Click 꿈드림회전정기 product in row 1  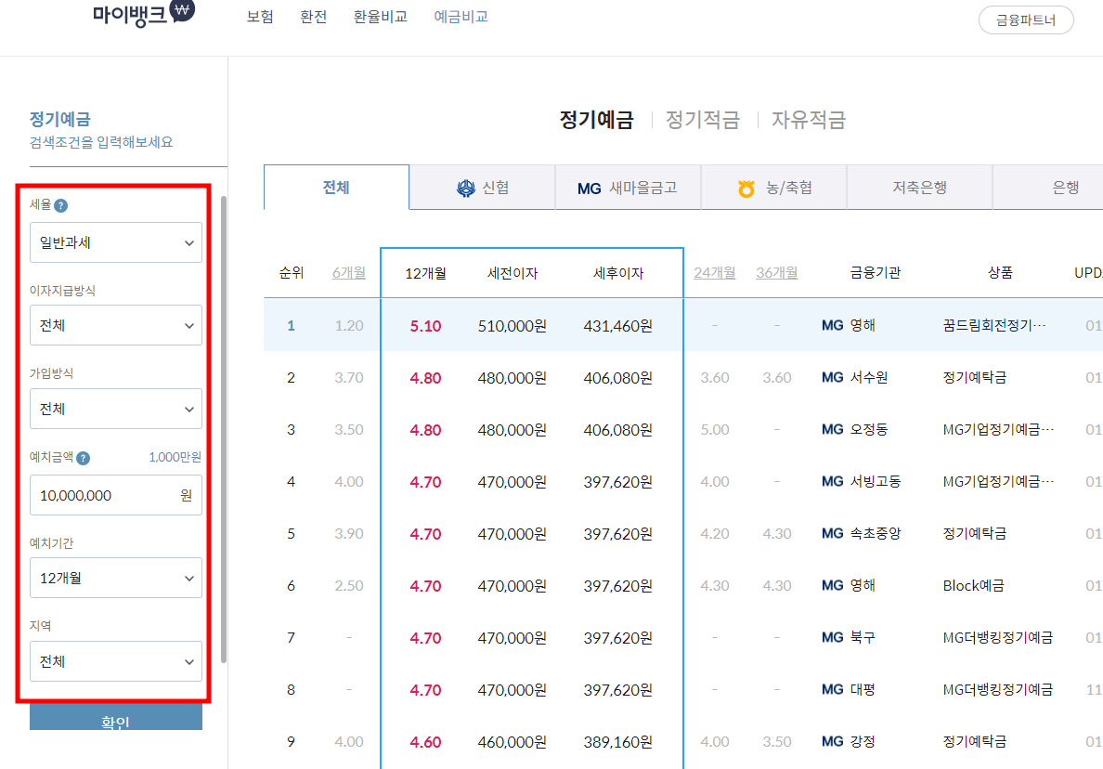point(994,325)
